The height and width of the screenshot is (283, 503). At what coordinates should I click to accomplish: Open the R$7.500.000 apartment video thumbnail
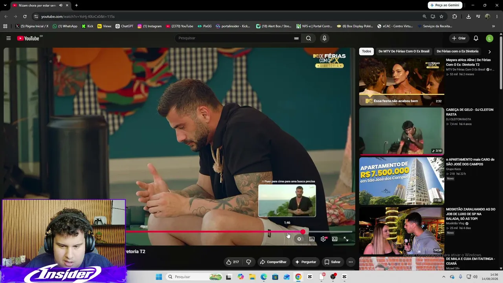[402, 181]
